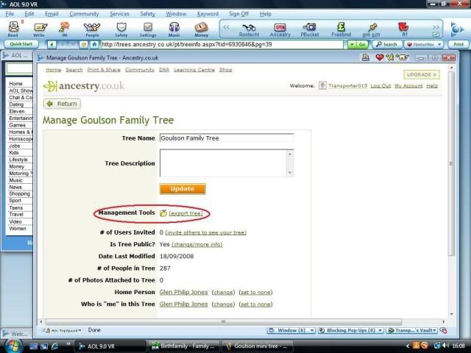Select Horoscopes in AOL channel list
The height and width of the screenshot is (353, 471).
click(20, 139)
